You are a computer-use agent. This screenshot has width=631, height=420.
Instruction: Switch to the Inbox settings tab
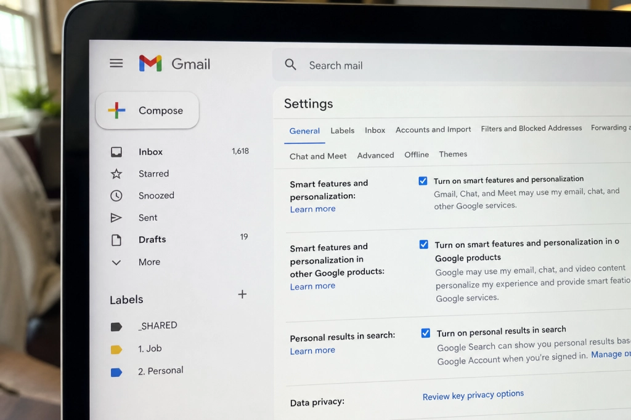pyautogui.click(x=375, y=130)
